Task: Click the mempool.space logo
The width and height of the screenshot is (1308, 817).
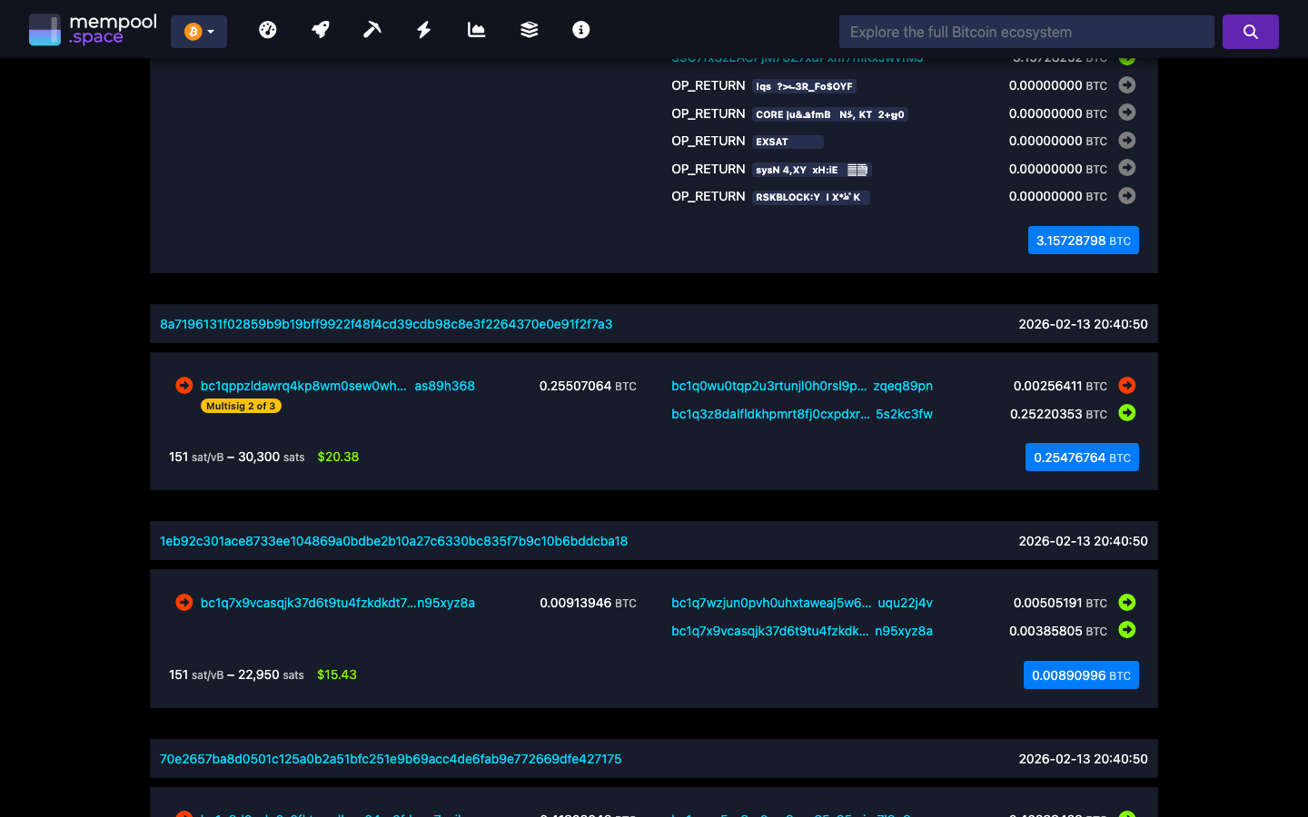Action: click(92, 29)
